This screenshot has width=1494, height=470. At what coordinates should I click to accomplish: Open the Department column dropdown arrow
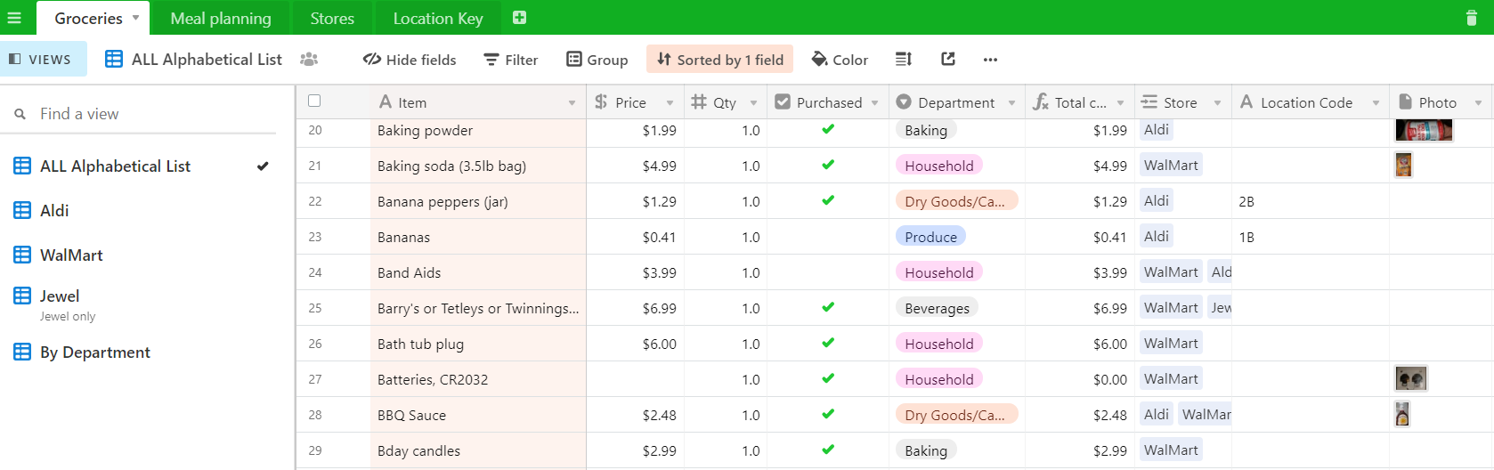(1011, 103)
